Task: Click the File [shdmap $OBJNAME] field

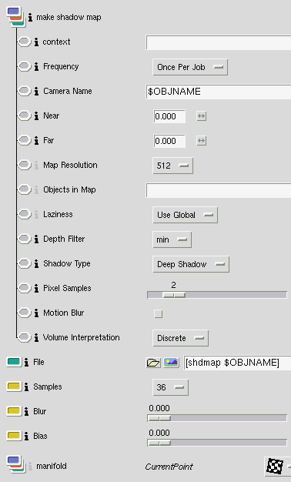Action: click(x=237, y=363)
